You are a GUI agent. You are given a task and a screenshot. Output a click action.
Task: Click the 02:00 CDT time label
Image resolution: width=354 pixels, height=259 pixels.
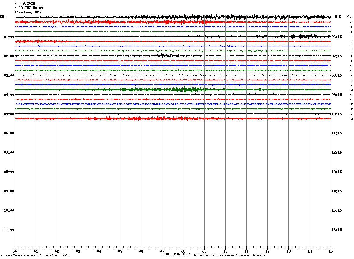coord(9,56)
